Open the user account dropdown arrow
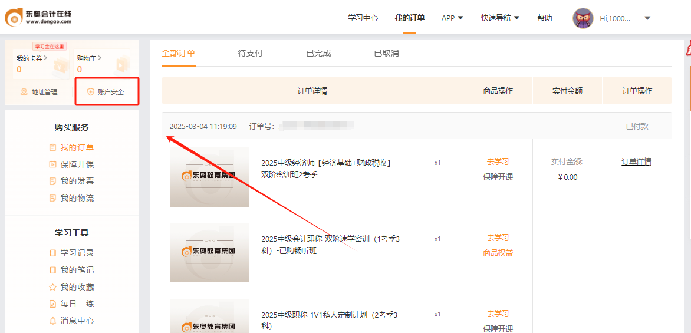Viewport: 691px width, 333px height. pos(647,18)
